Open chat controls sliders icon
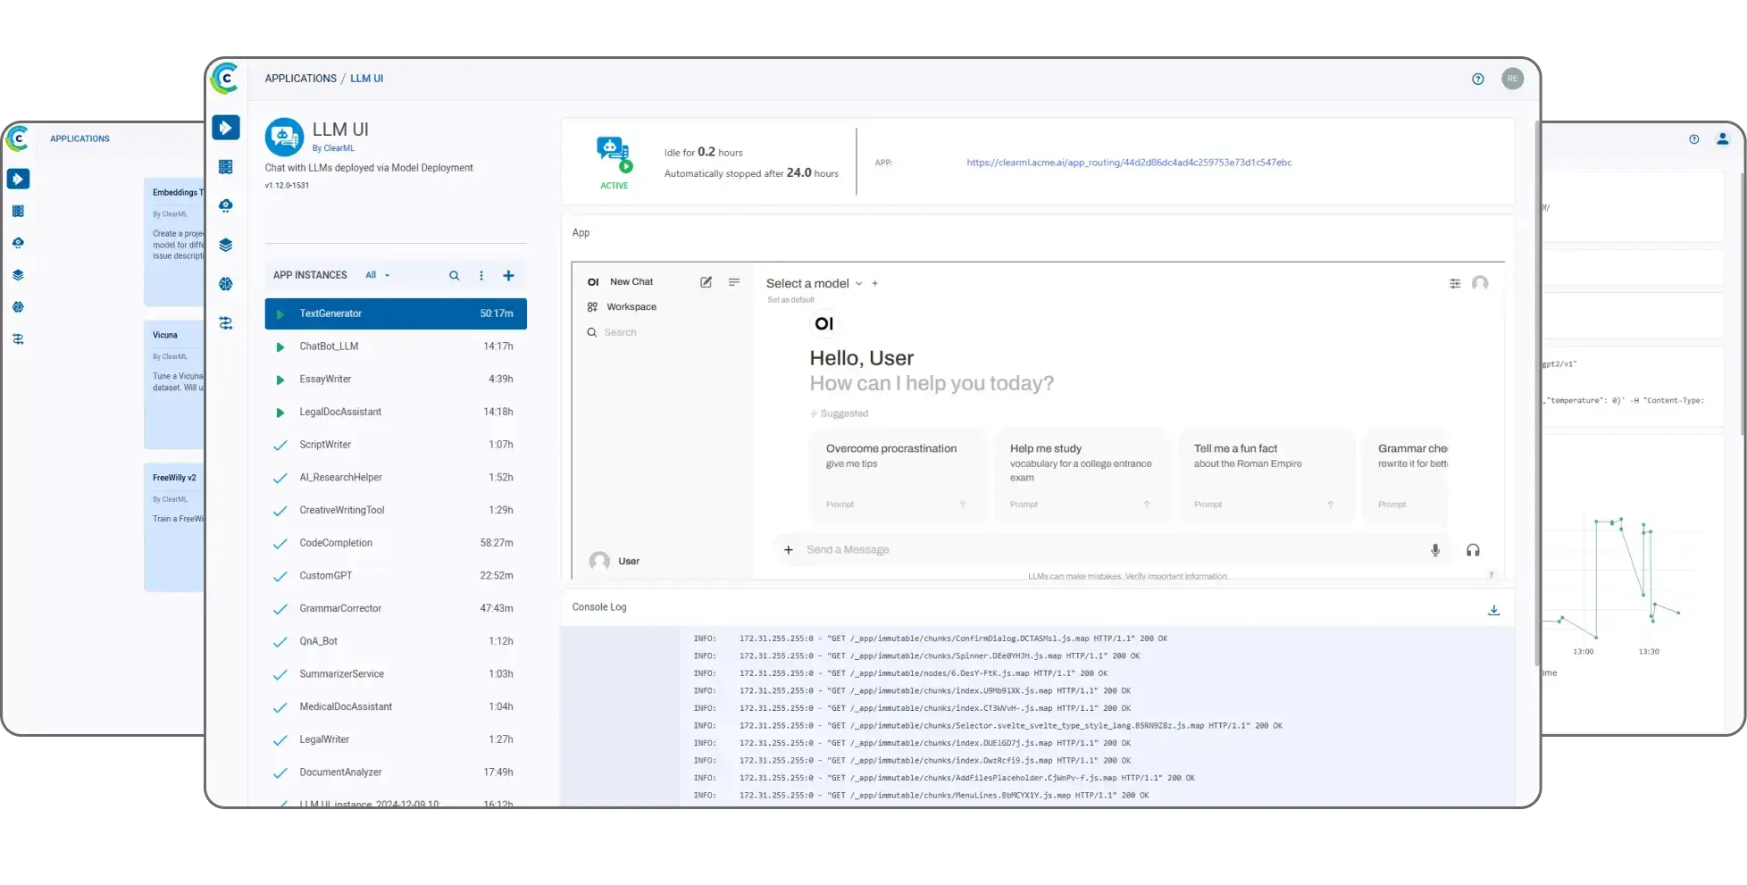 point(1455,283)
